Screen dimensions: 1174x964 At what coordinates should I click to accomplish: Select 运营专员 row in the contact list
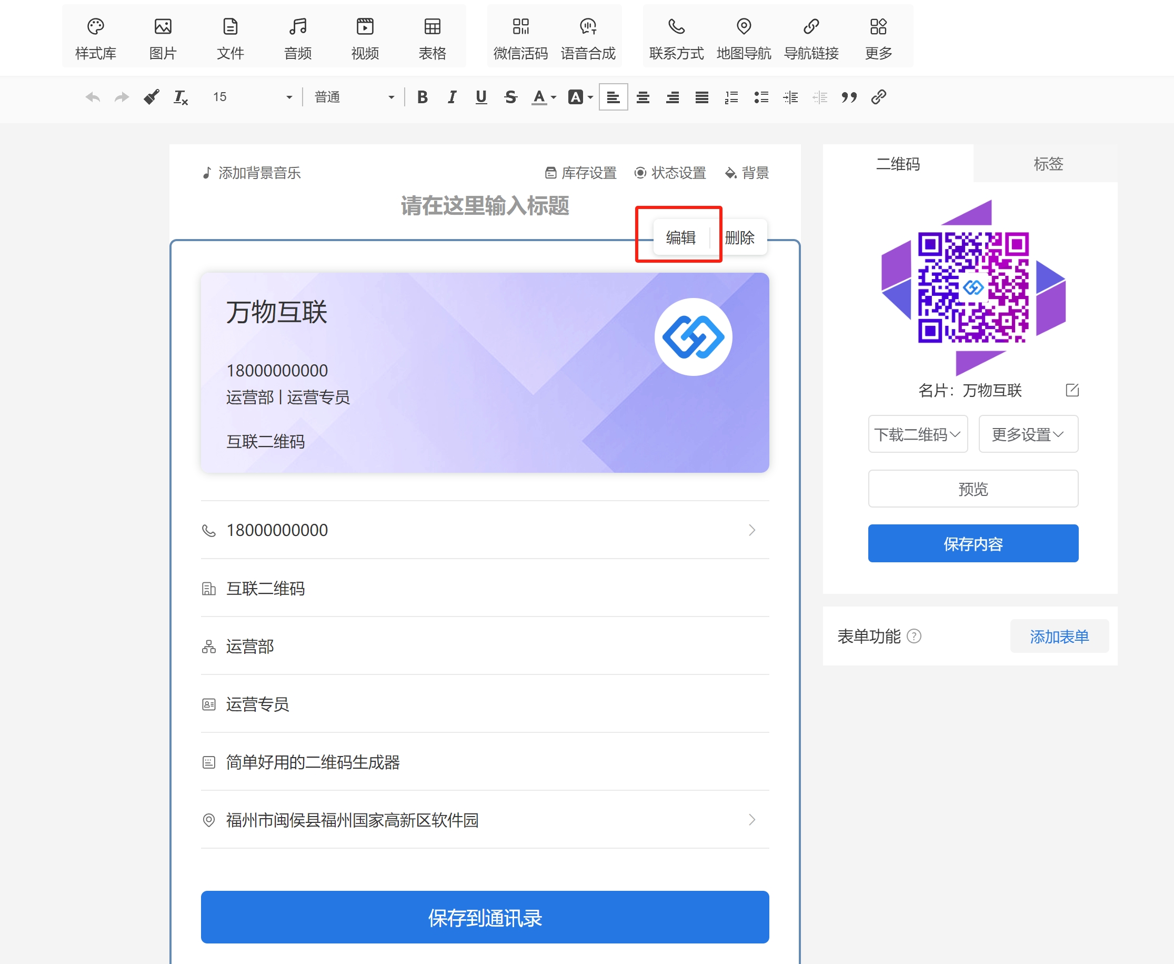click(x=485, y=704)
